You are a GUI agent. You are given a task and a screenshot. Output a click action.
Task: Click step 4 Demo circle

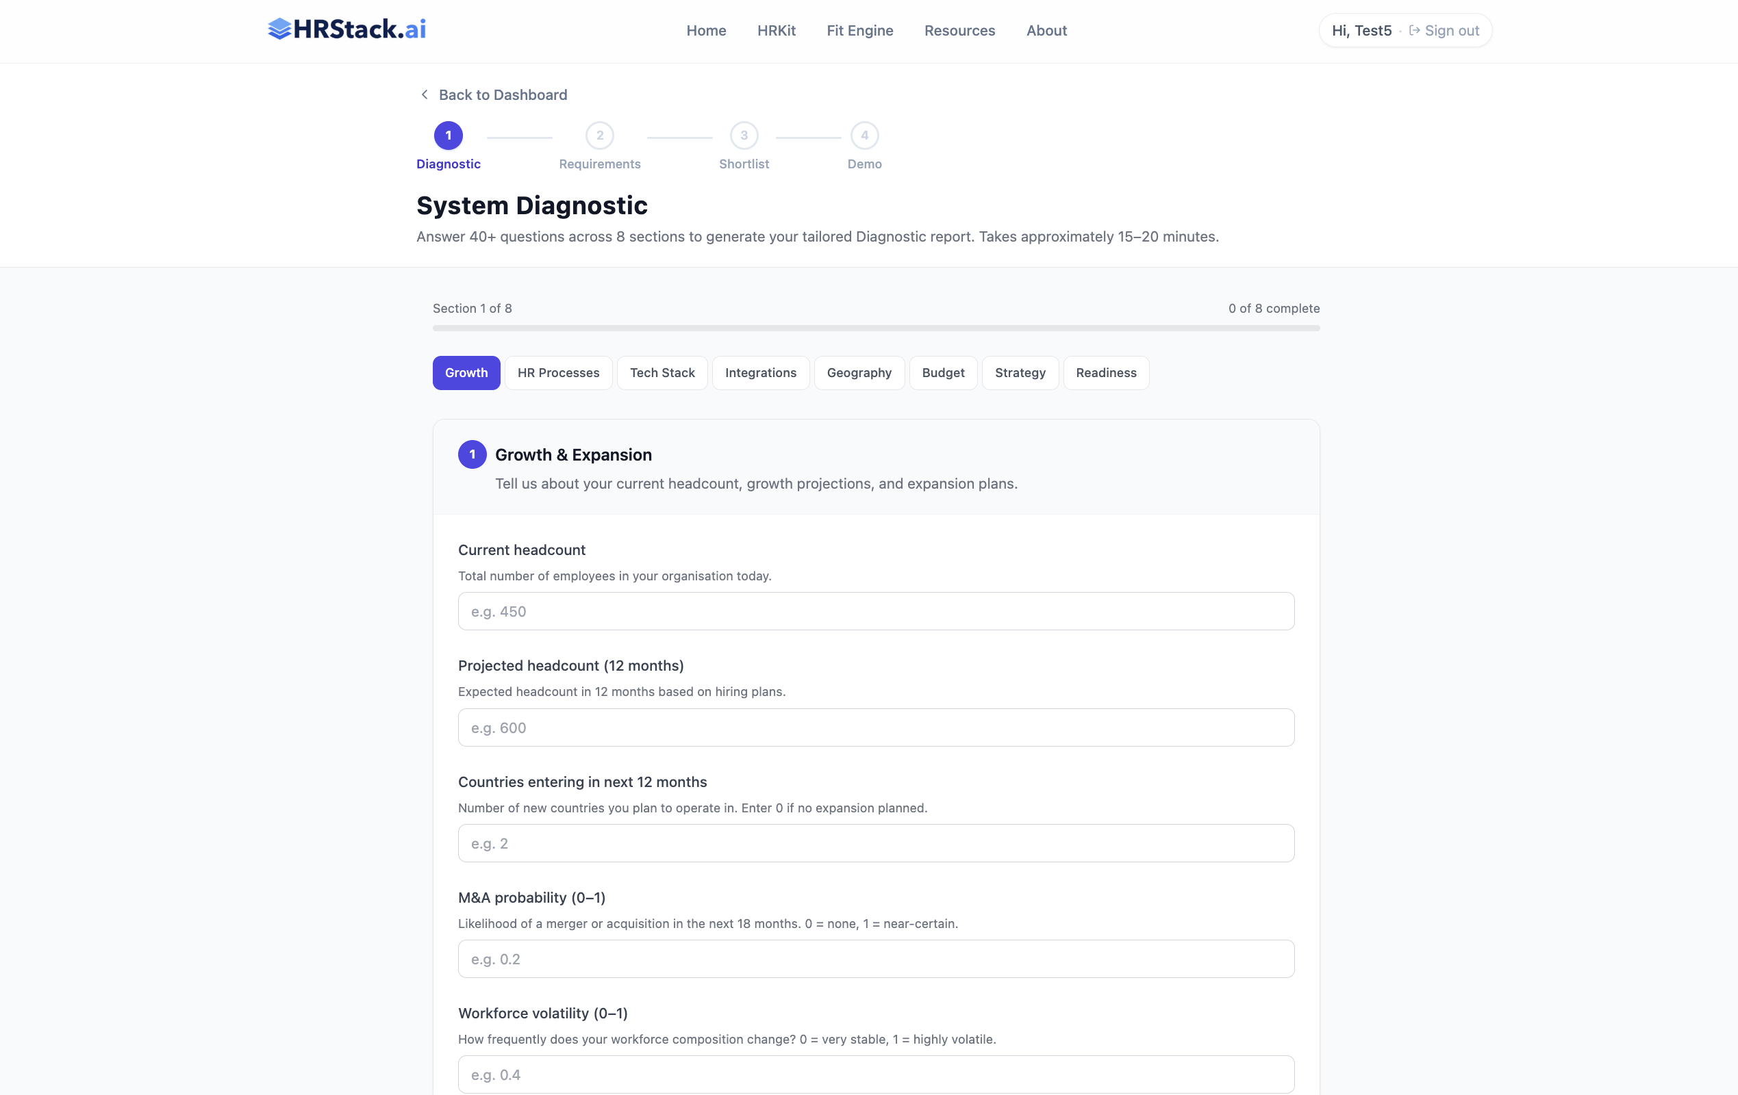[x=864, y=136]
